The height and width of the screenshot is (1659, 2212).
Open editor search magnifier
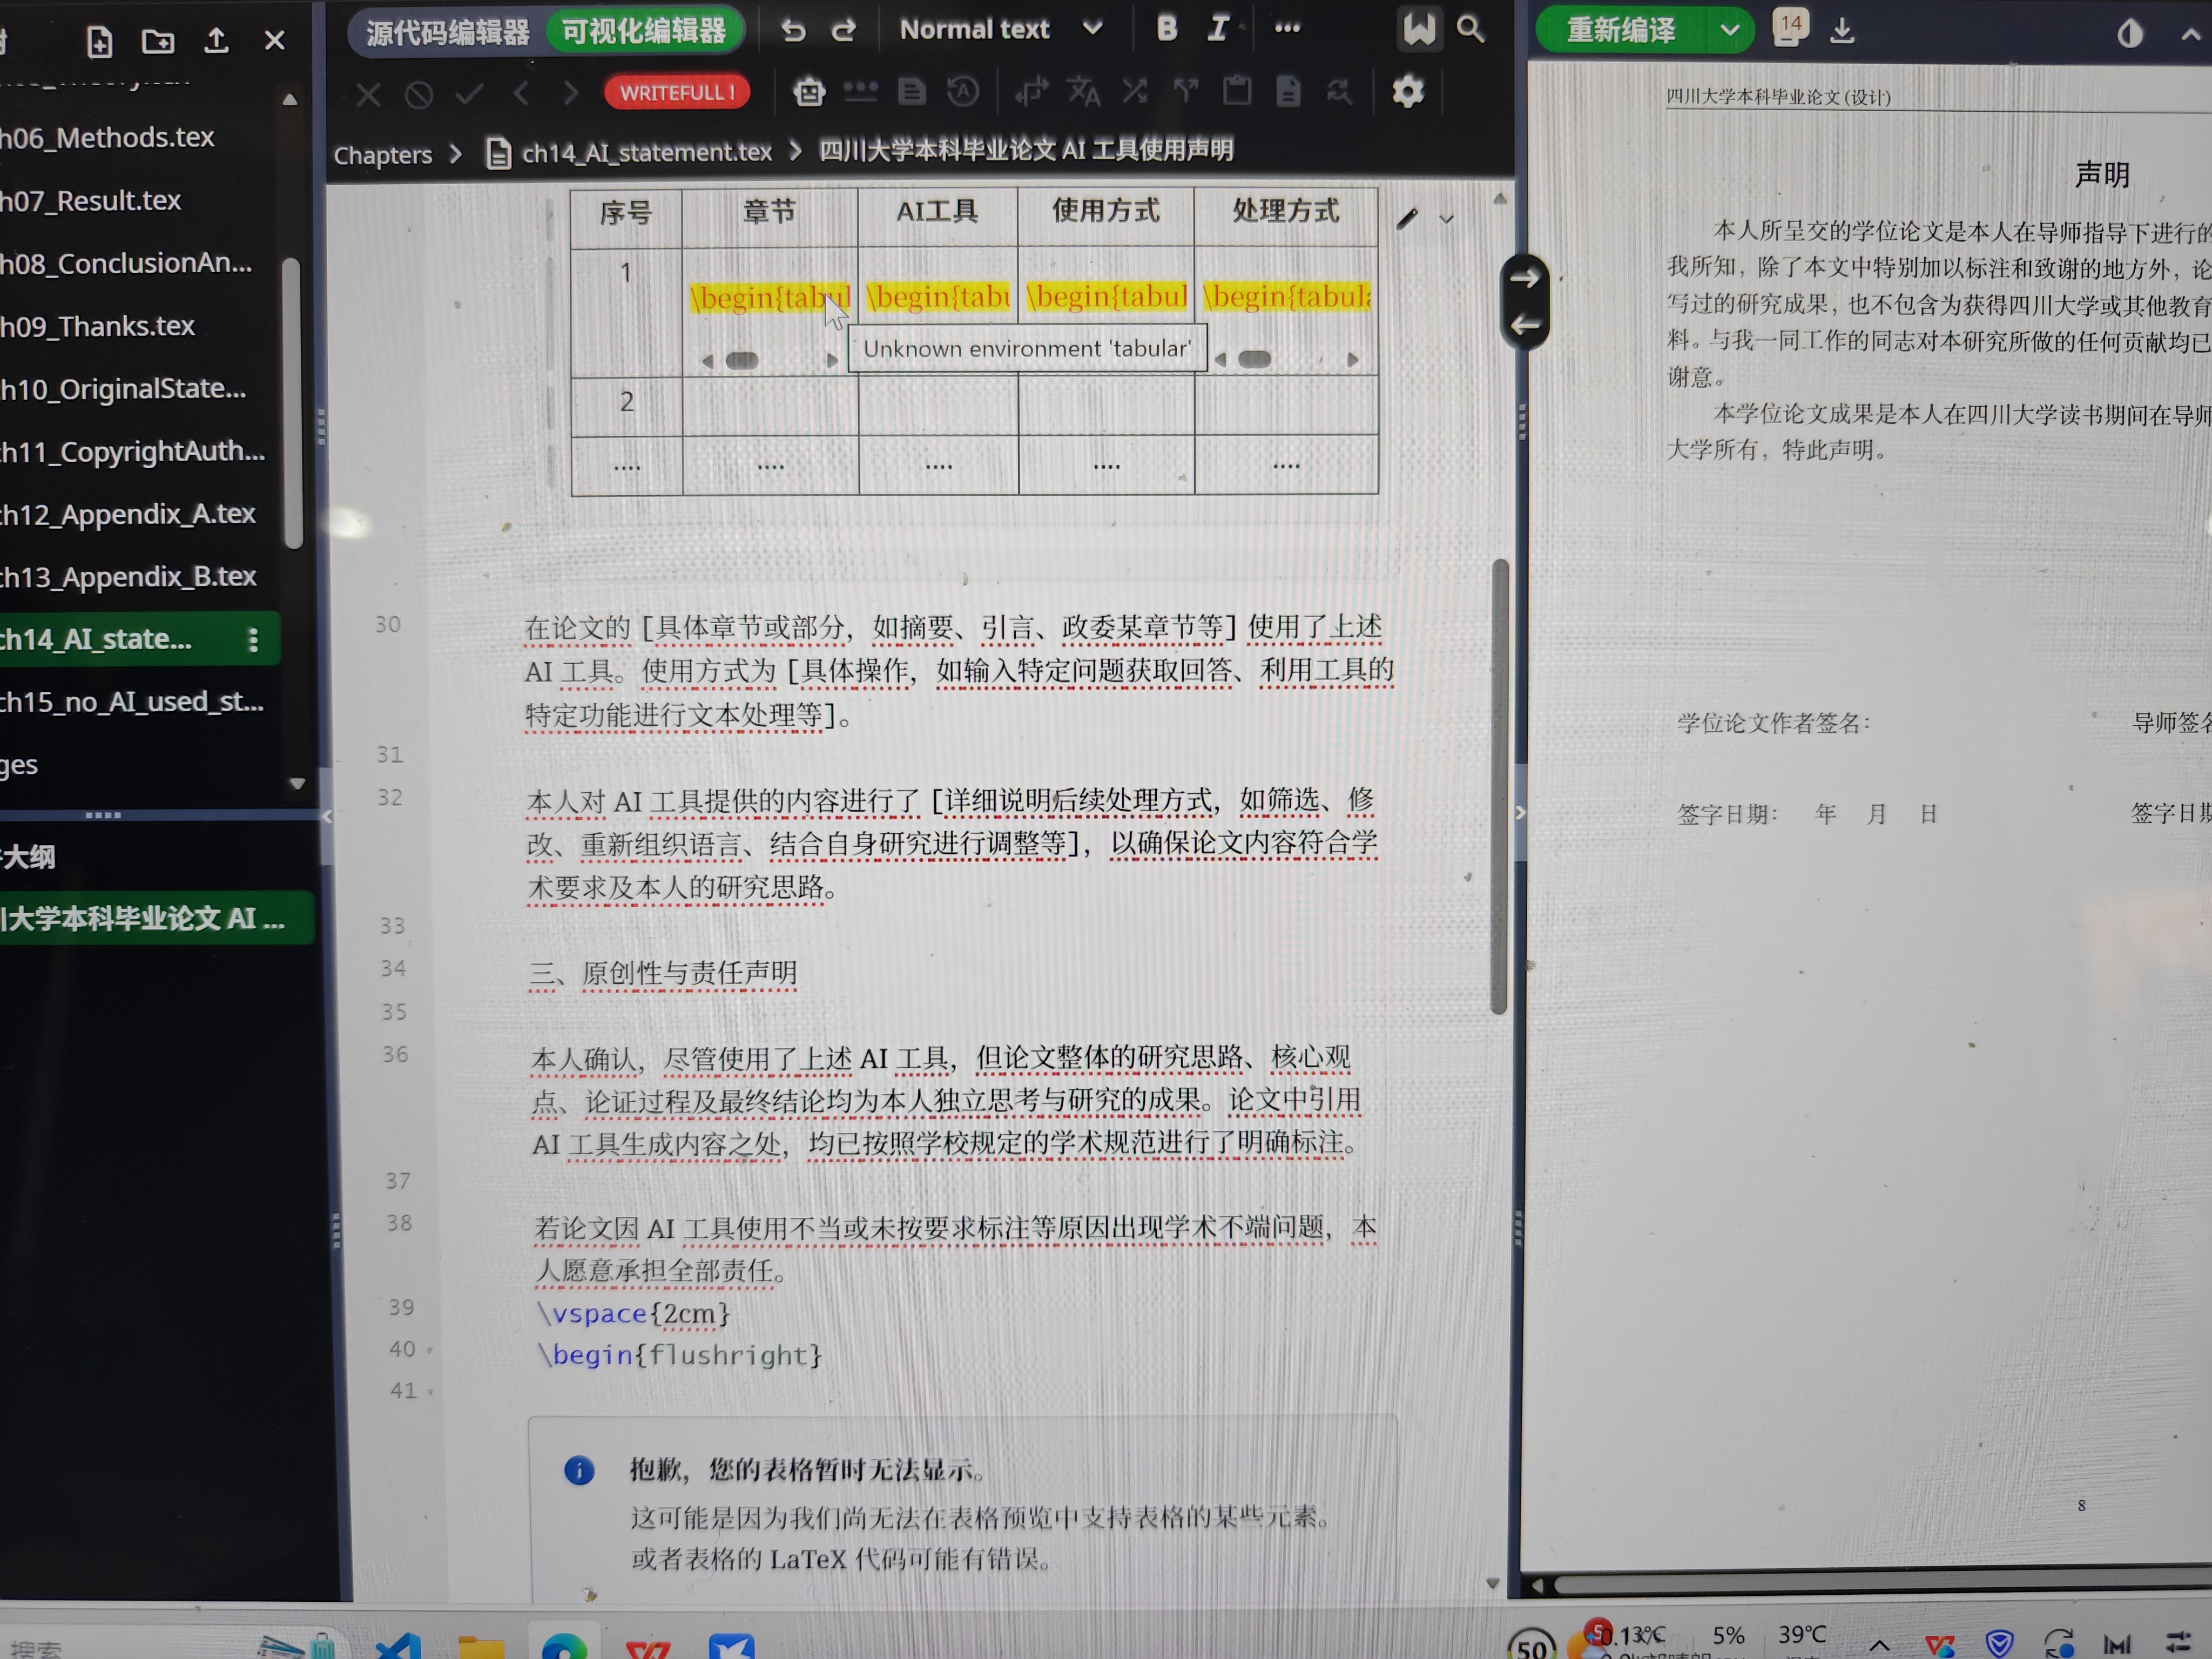tap(1470, 29)
